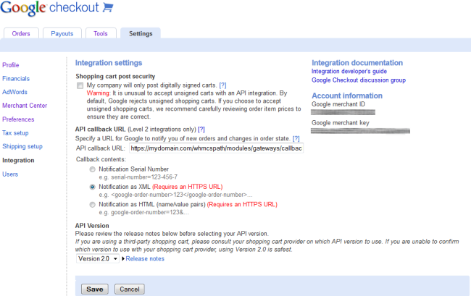
Task: Click the shopping cart icon in header
Action: (108, 7)
